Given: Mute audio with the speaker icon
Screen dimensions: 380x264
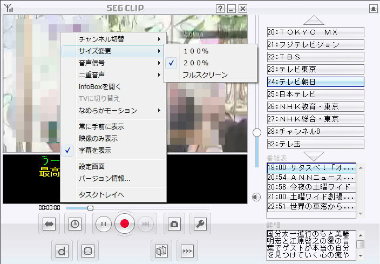Looking at the screenshot, I should tap(256, 197).
